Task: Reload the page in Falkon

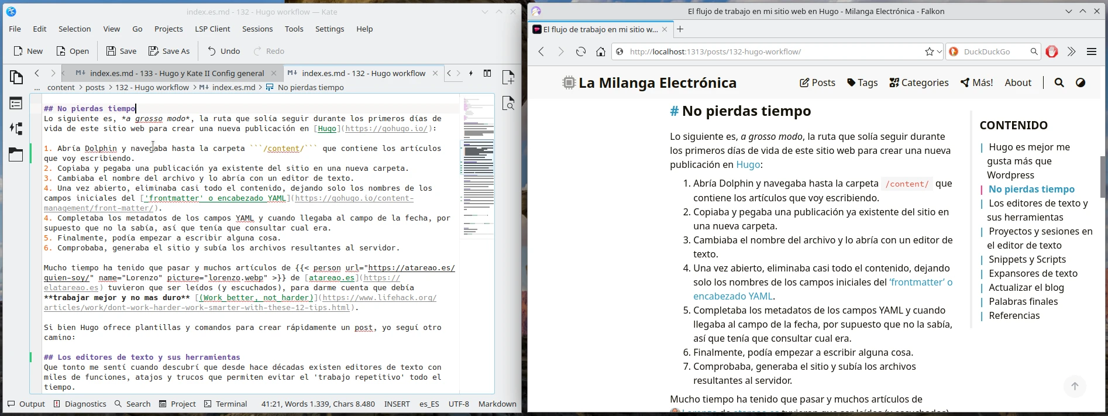Action: coord(580,51)
